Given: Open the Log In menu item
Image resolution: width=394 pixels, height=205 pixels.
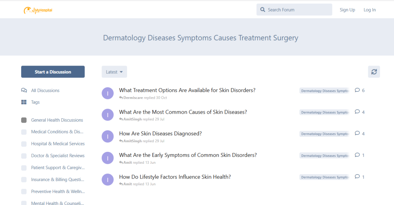Looking at the screenshot, I should coord(369,10).
